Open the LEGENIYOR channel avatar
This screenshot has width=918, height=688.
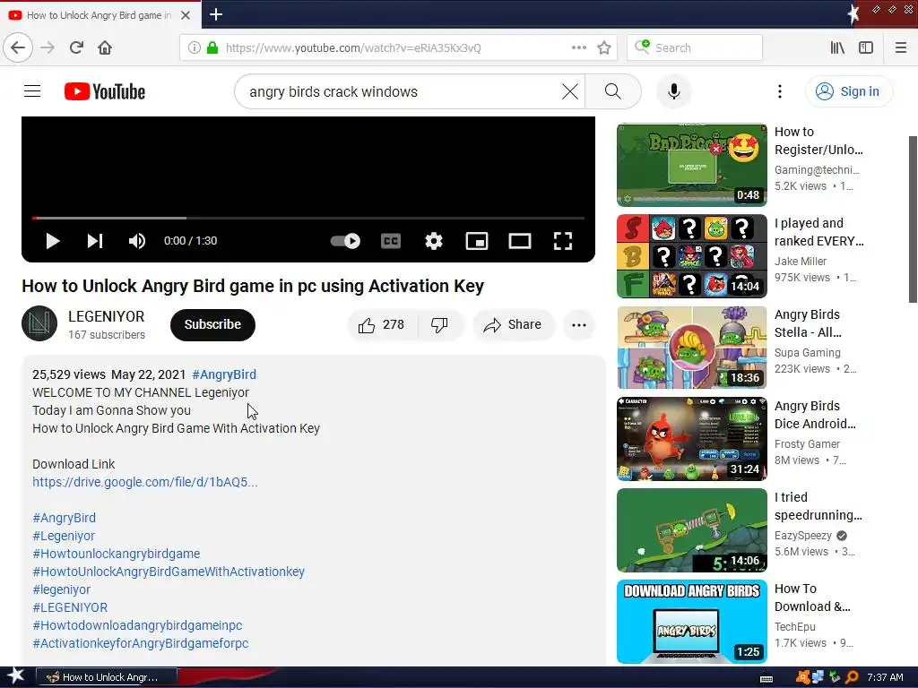coord(39,322)
